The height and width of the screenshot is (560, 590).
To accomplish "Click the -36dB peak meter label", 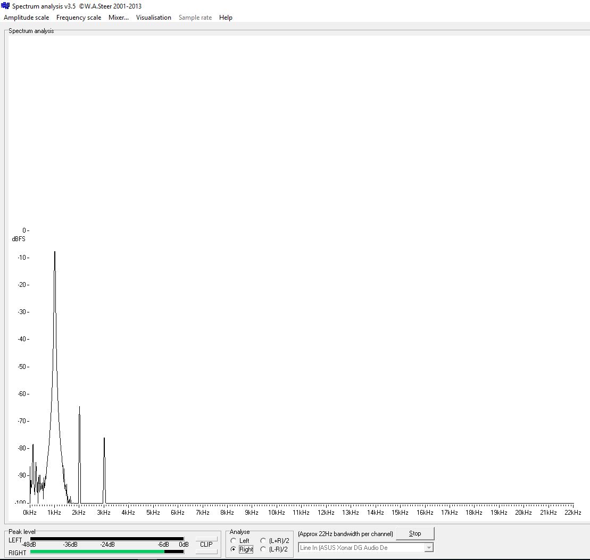I will [x=70, y=545].
